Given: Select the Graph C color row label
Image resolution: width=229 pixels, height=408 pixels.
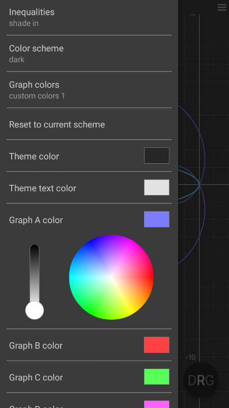Looking at the screenshot, I should coord(36,377).
